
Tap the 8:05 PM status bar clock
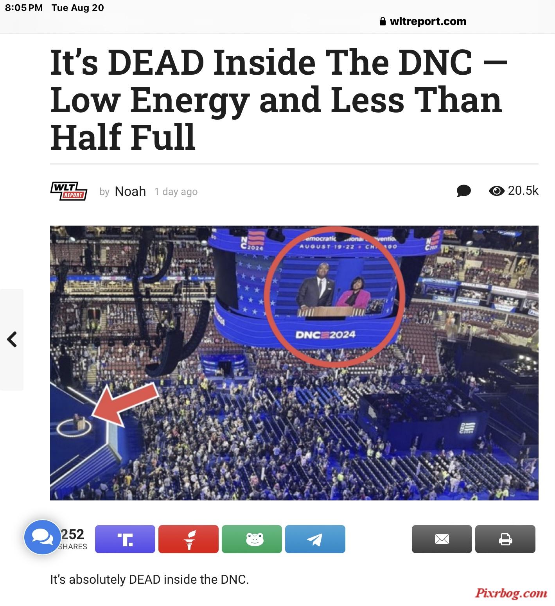[x=24, y=8]
